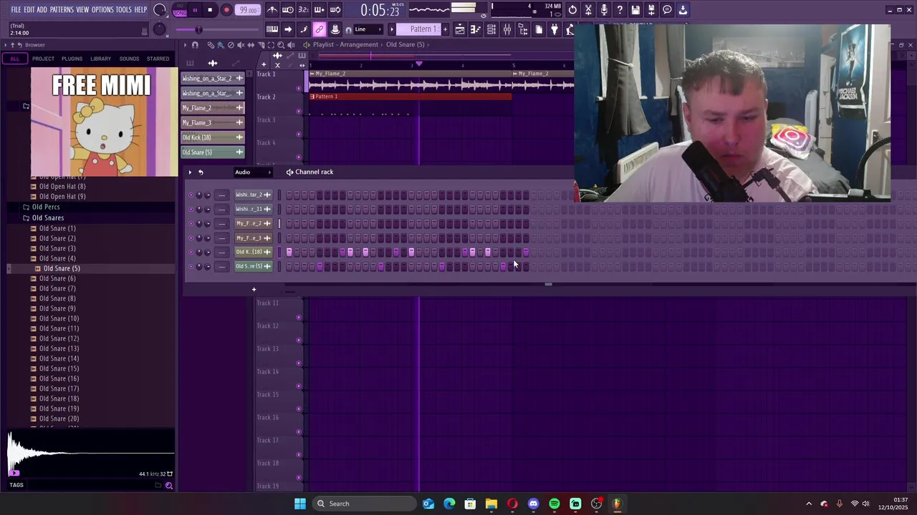This screenshot has width=917, height=515.
Task: Click the tempo value 99.000
Action: pyautogui.click(x=249, y=10)
